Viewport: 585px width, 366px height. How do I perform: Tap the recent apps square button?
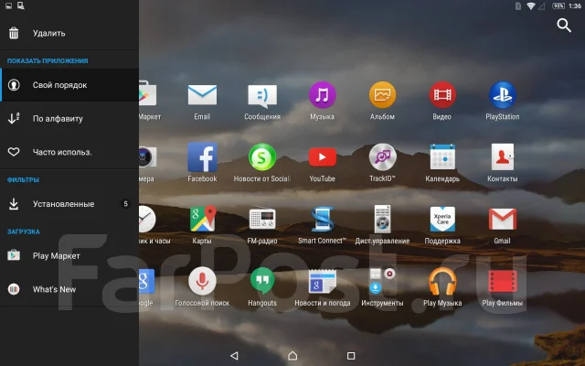coord(351,356)
